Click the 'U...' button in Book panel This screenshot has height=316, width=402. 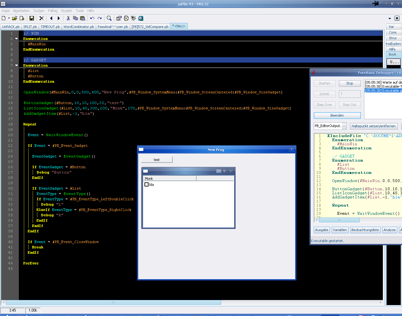pyautogui.click(x=394, y=62)
